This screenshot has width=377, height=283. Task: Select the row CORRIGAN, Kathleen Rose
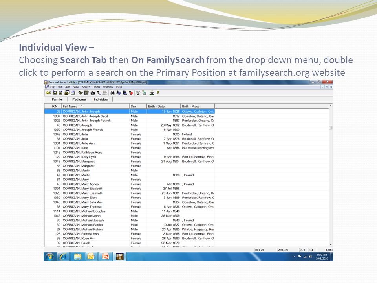pyautogui.click(x=129, y=153)
